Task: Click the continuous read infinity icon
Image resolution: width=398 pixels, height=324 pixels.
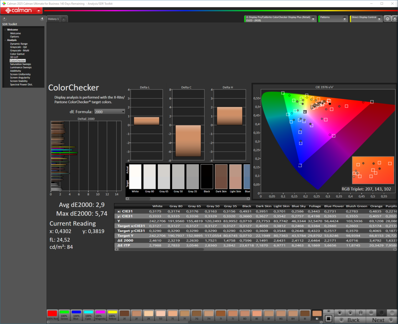Action: (x=372, y=313)
